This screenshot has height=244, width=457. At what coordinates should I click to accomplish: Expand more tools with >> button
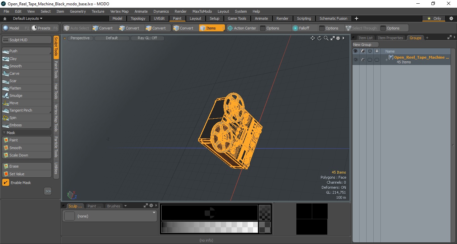coord(48,191)
